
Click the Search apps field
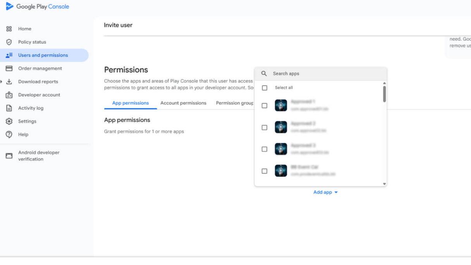click(x=325, y=74)
